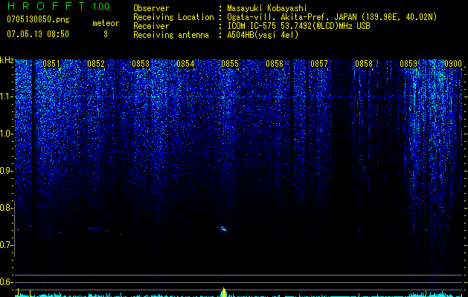Click the Ogata-vill. Akita-Pref. JAPAN location text
Viewport: 468px width, 297px height.
[x=332, y=17]
